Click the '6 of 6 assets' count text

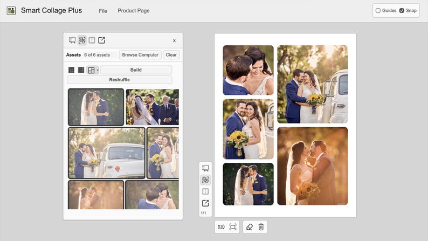[97, 55]
